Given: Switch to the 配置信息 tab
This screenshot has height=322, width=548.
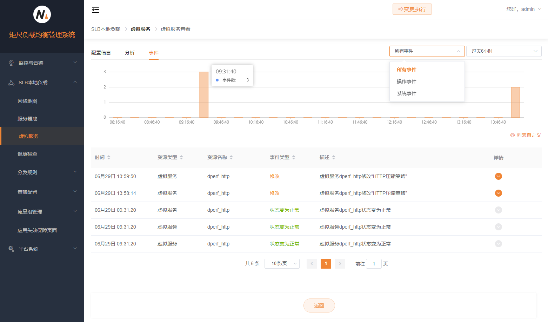Looking at the screenshot, I should (101, 53).
